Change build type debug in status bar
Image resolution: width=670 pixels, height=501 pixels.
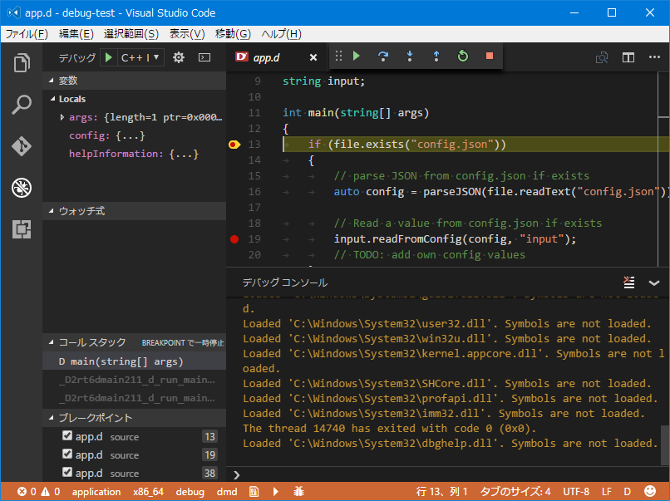[190, 492]
